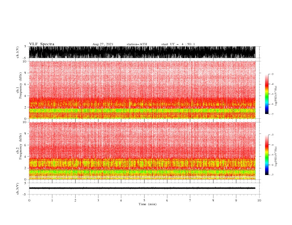Click the ch.2 "Frequency (kHz)" axis label
The height and width of the screenshot is (225, 292).
(21, 146)
